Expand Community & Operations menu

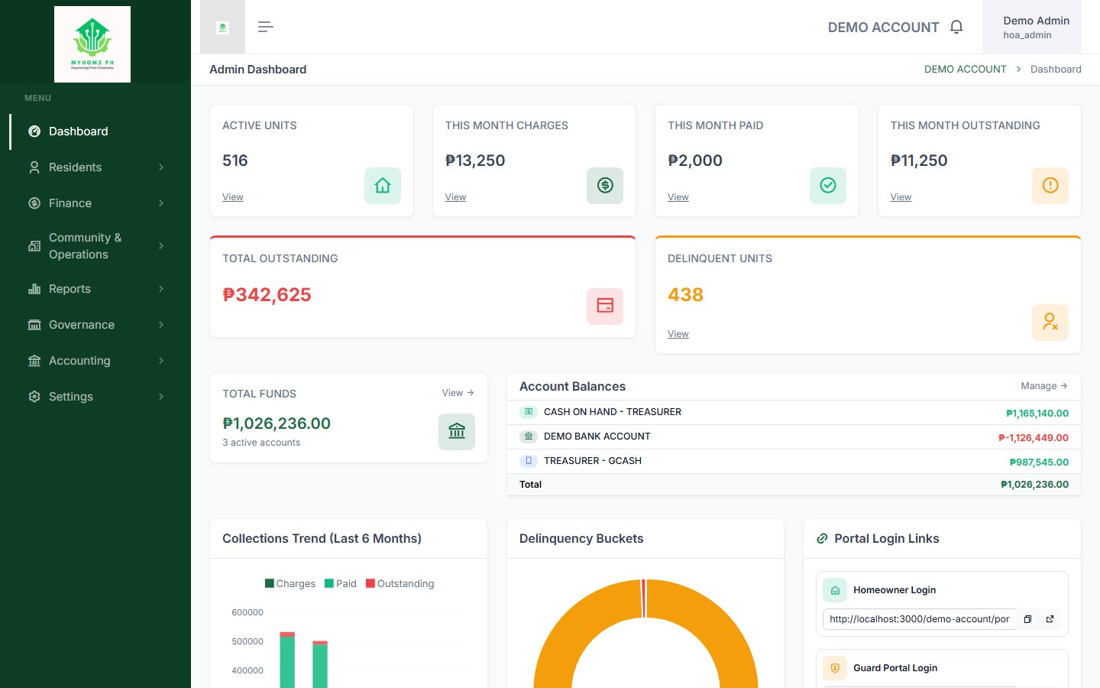(x=95, y=246)
